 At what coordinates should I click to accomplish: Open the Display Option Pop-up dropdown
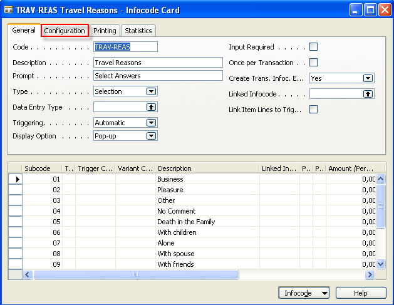(x=151, y=136)
